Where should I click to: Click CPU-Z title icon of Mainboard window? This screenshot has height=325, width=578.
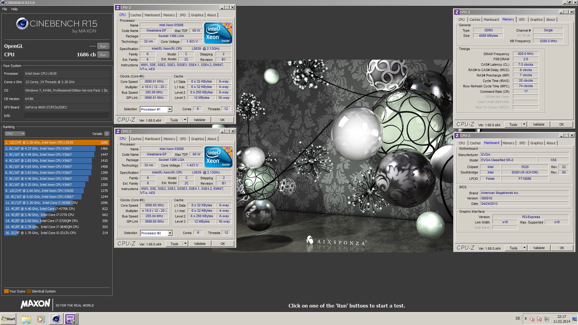pyautogui.click(x=457, y=136)
